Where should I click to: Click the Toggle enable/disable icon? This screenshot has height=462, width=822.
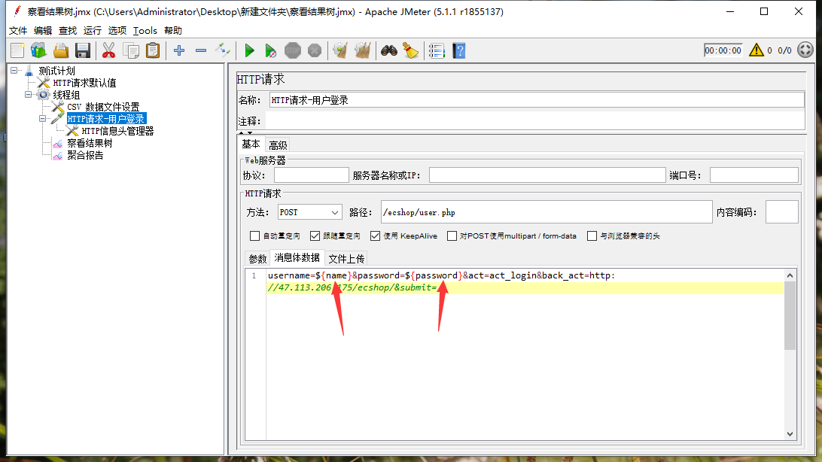pyautogui.click(x=223, y=51)
